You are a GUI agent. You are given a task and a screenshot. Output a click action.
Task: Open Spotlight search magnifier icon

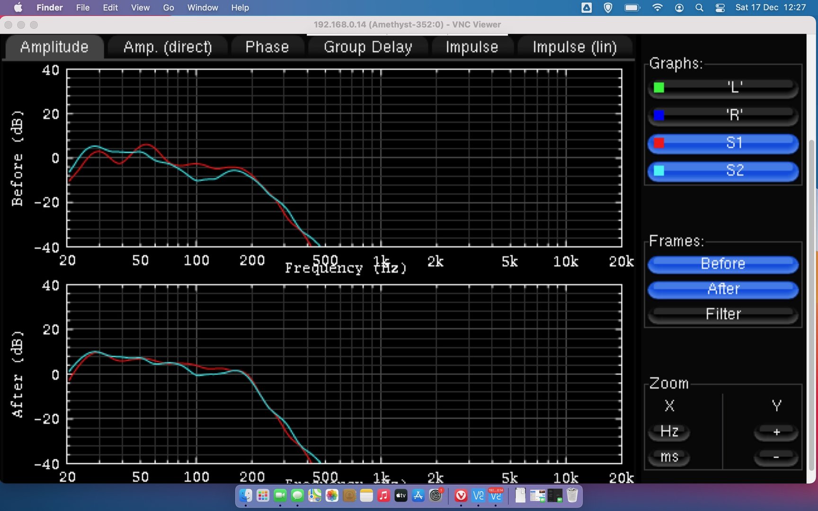[x=699, y=8]
